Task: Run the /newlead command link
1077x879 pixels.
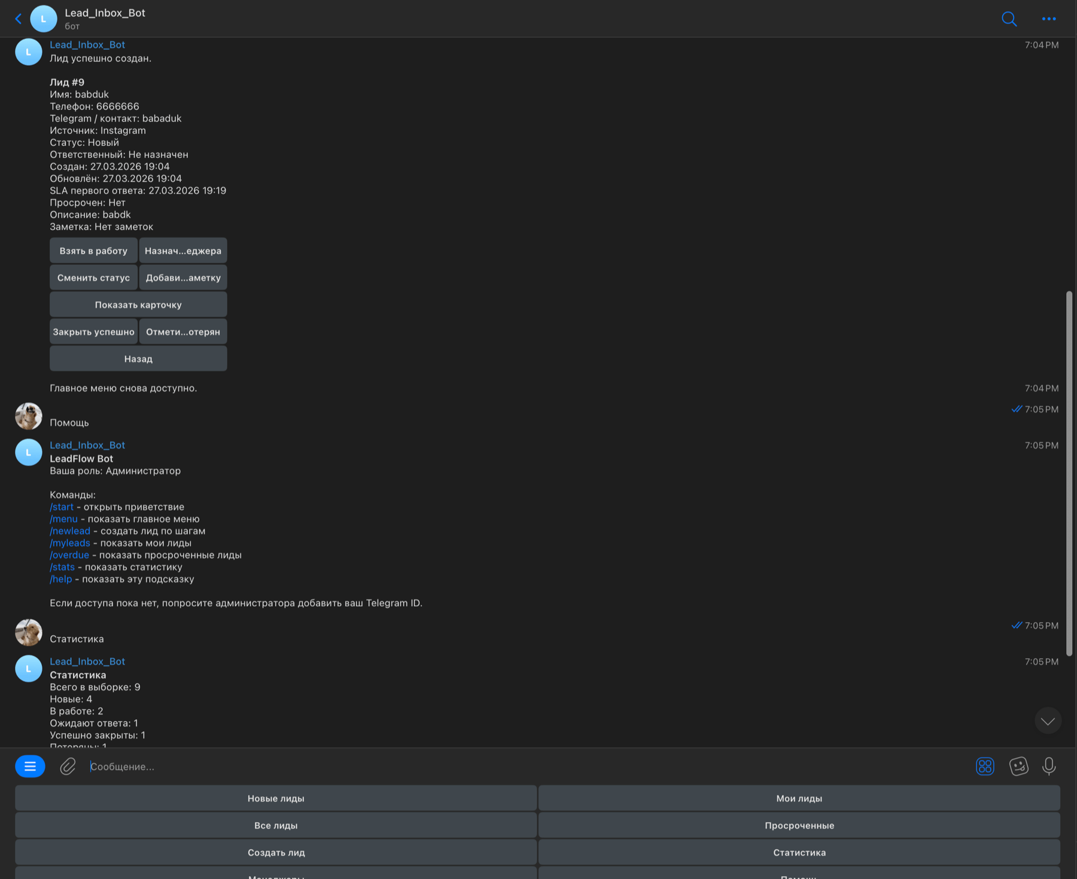Action: click(x=70, y=531)
